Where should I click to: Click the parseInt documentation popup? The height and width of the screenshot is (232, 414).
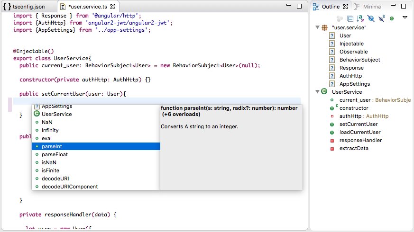click(x=231, y=147)
